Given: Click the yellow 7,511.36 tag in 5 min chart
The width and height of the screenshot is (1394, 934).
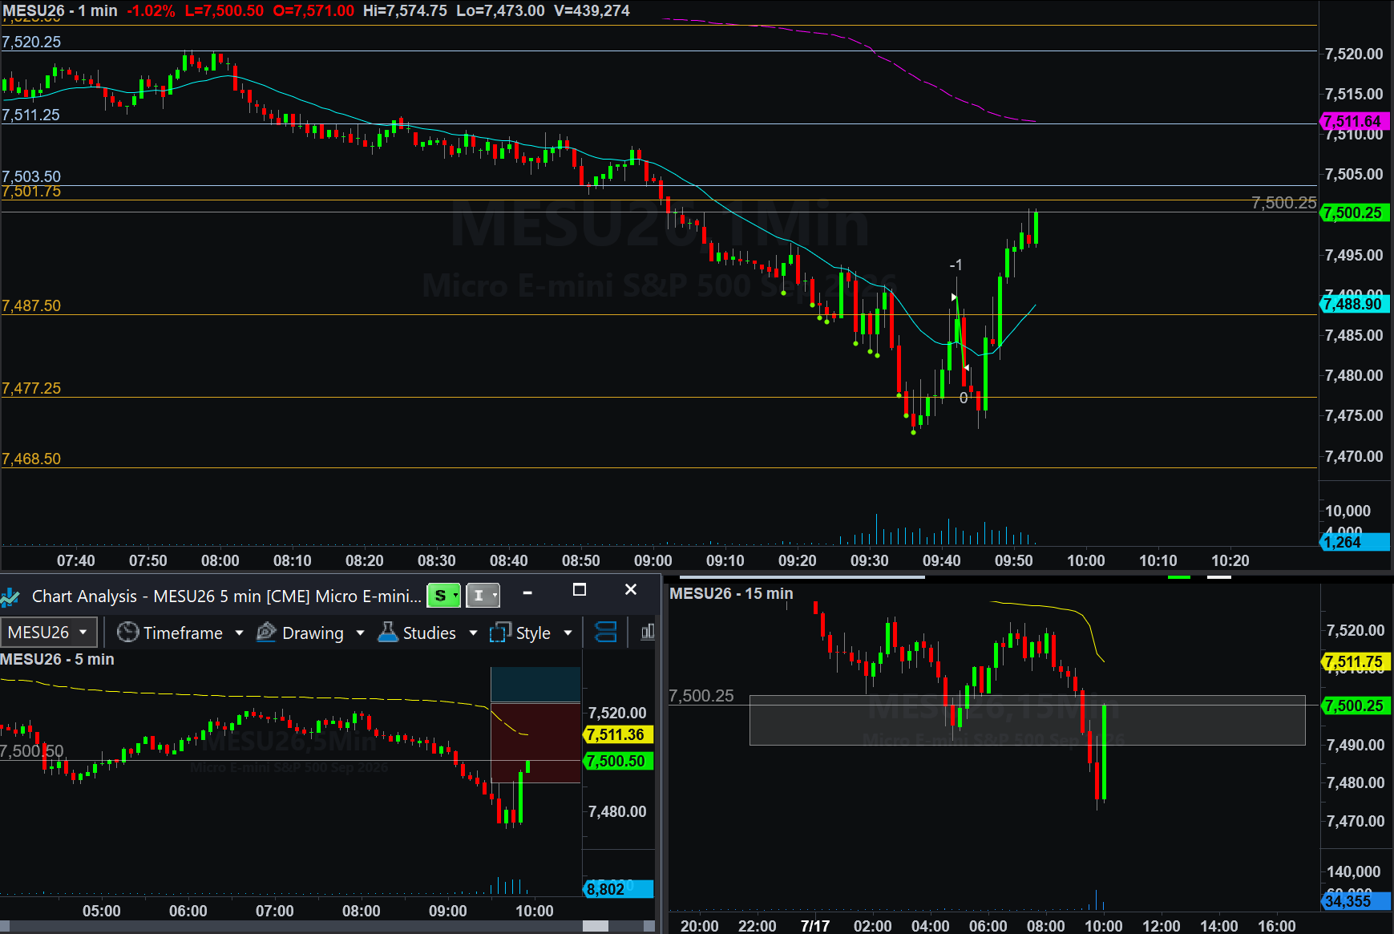Looking at the screenshot, I should coord(618,734).
